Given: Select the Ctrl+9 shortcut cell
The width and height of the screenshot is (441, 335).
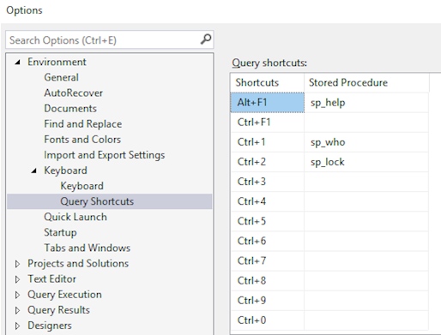Looking at the screenshot, I should (268, 301).
